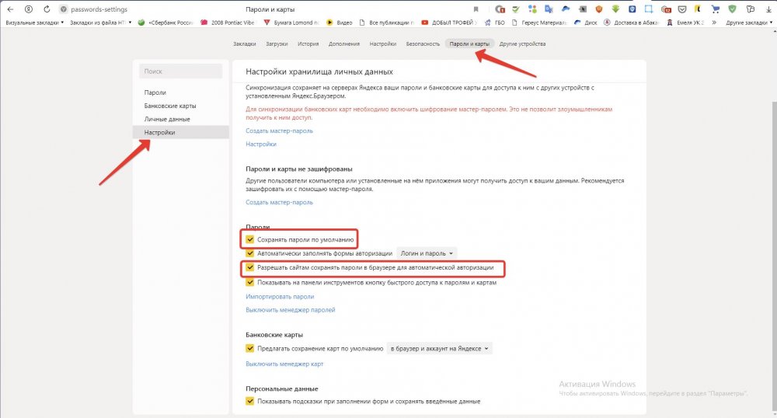Click 'Импортировать пароли' link
This screenshot has height=418, width=777.
[x=280, y=297]
